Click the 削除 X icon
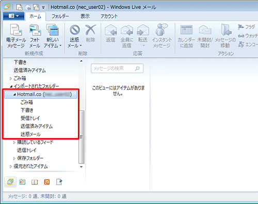The height and width of the screenshot is (204, 258). click(90, 30)
